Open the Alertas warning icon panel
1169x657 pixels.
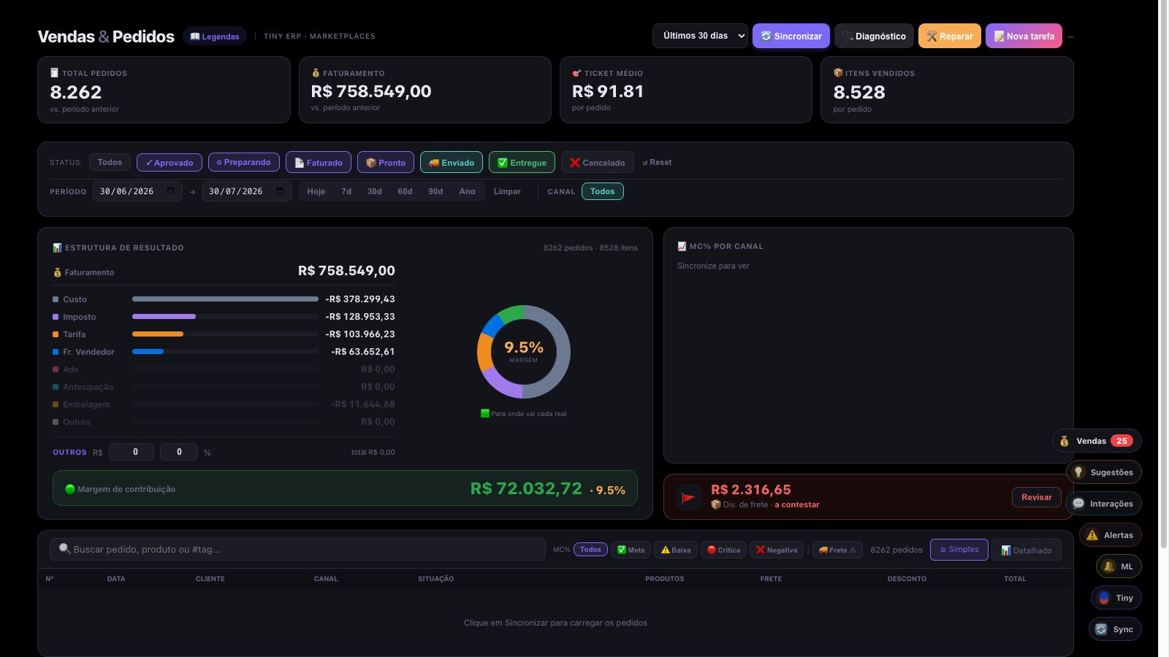(x=1110, y=535)
